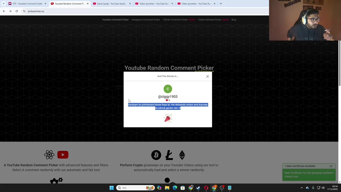Click the microphone tray icon
The height and width of the screenshot is (192, 341).
click(x=313, y=188)
